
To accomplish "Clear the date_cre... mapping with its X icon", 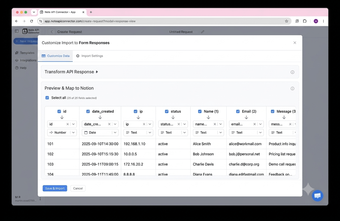I will (109, 124).
